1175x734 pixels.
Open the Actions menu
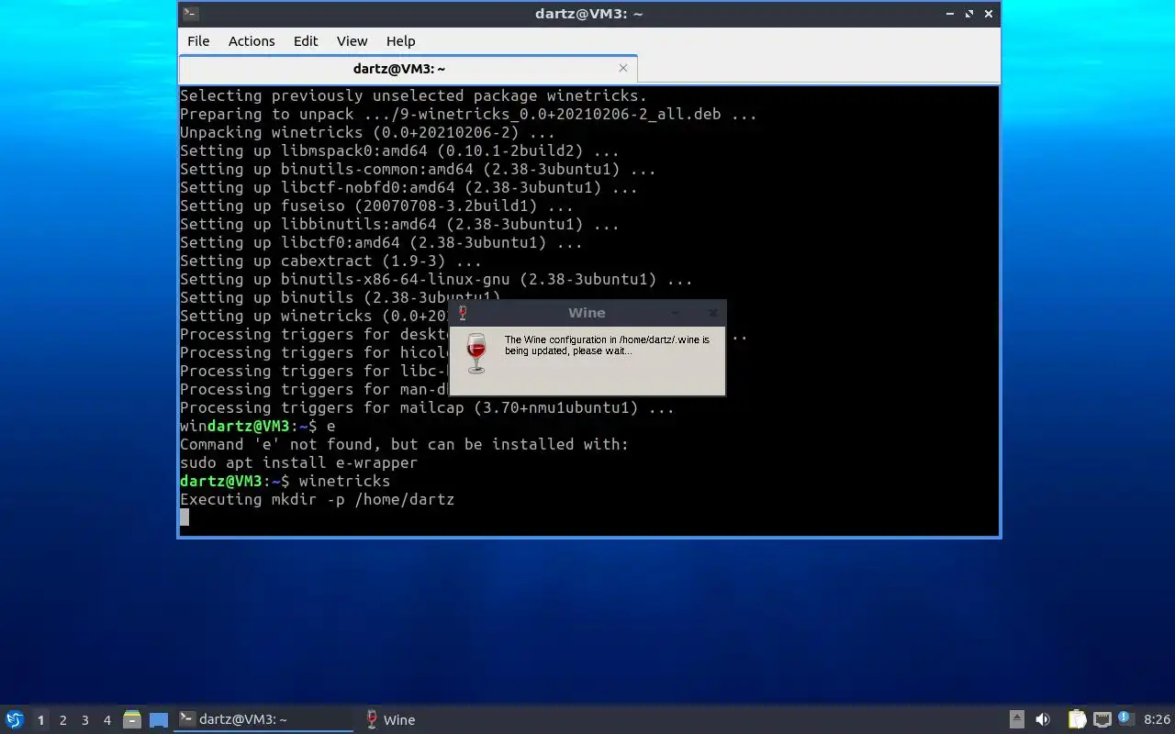coord(252,40)
